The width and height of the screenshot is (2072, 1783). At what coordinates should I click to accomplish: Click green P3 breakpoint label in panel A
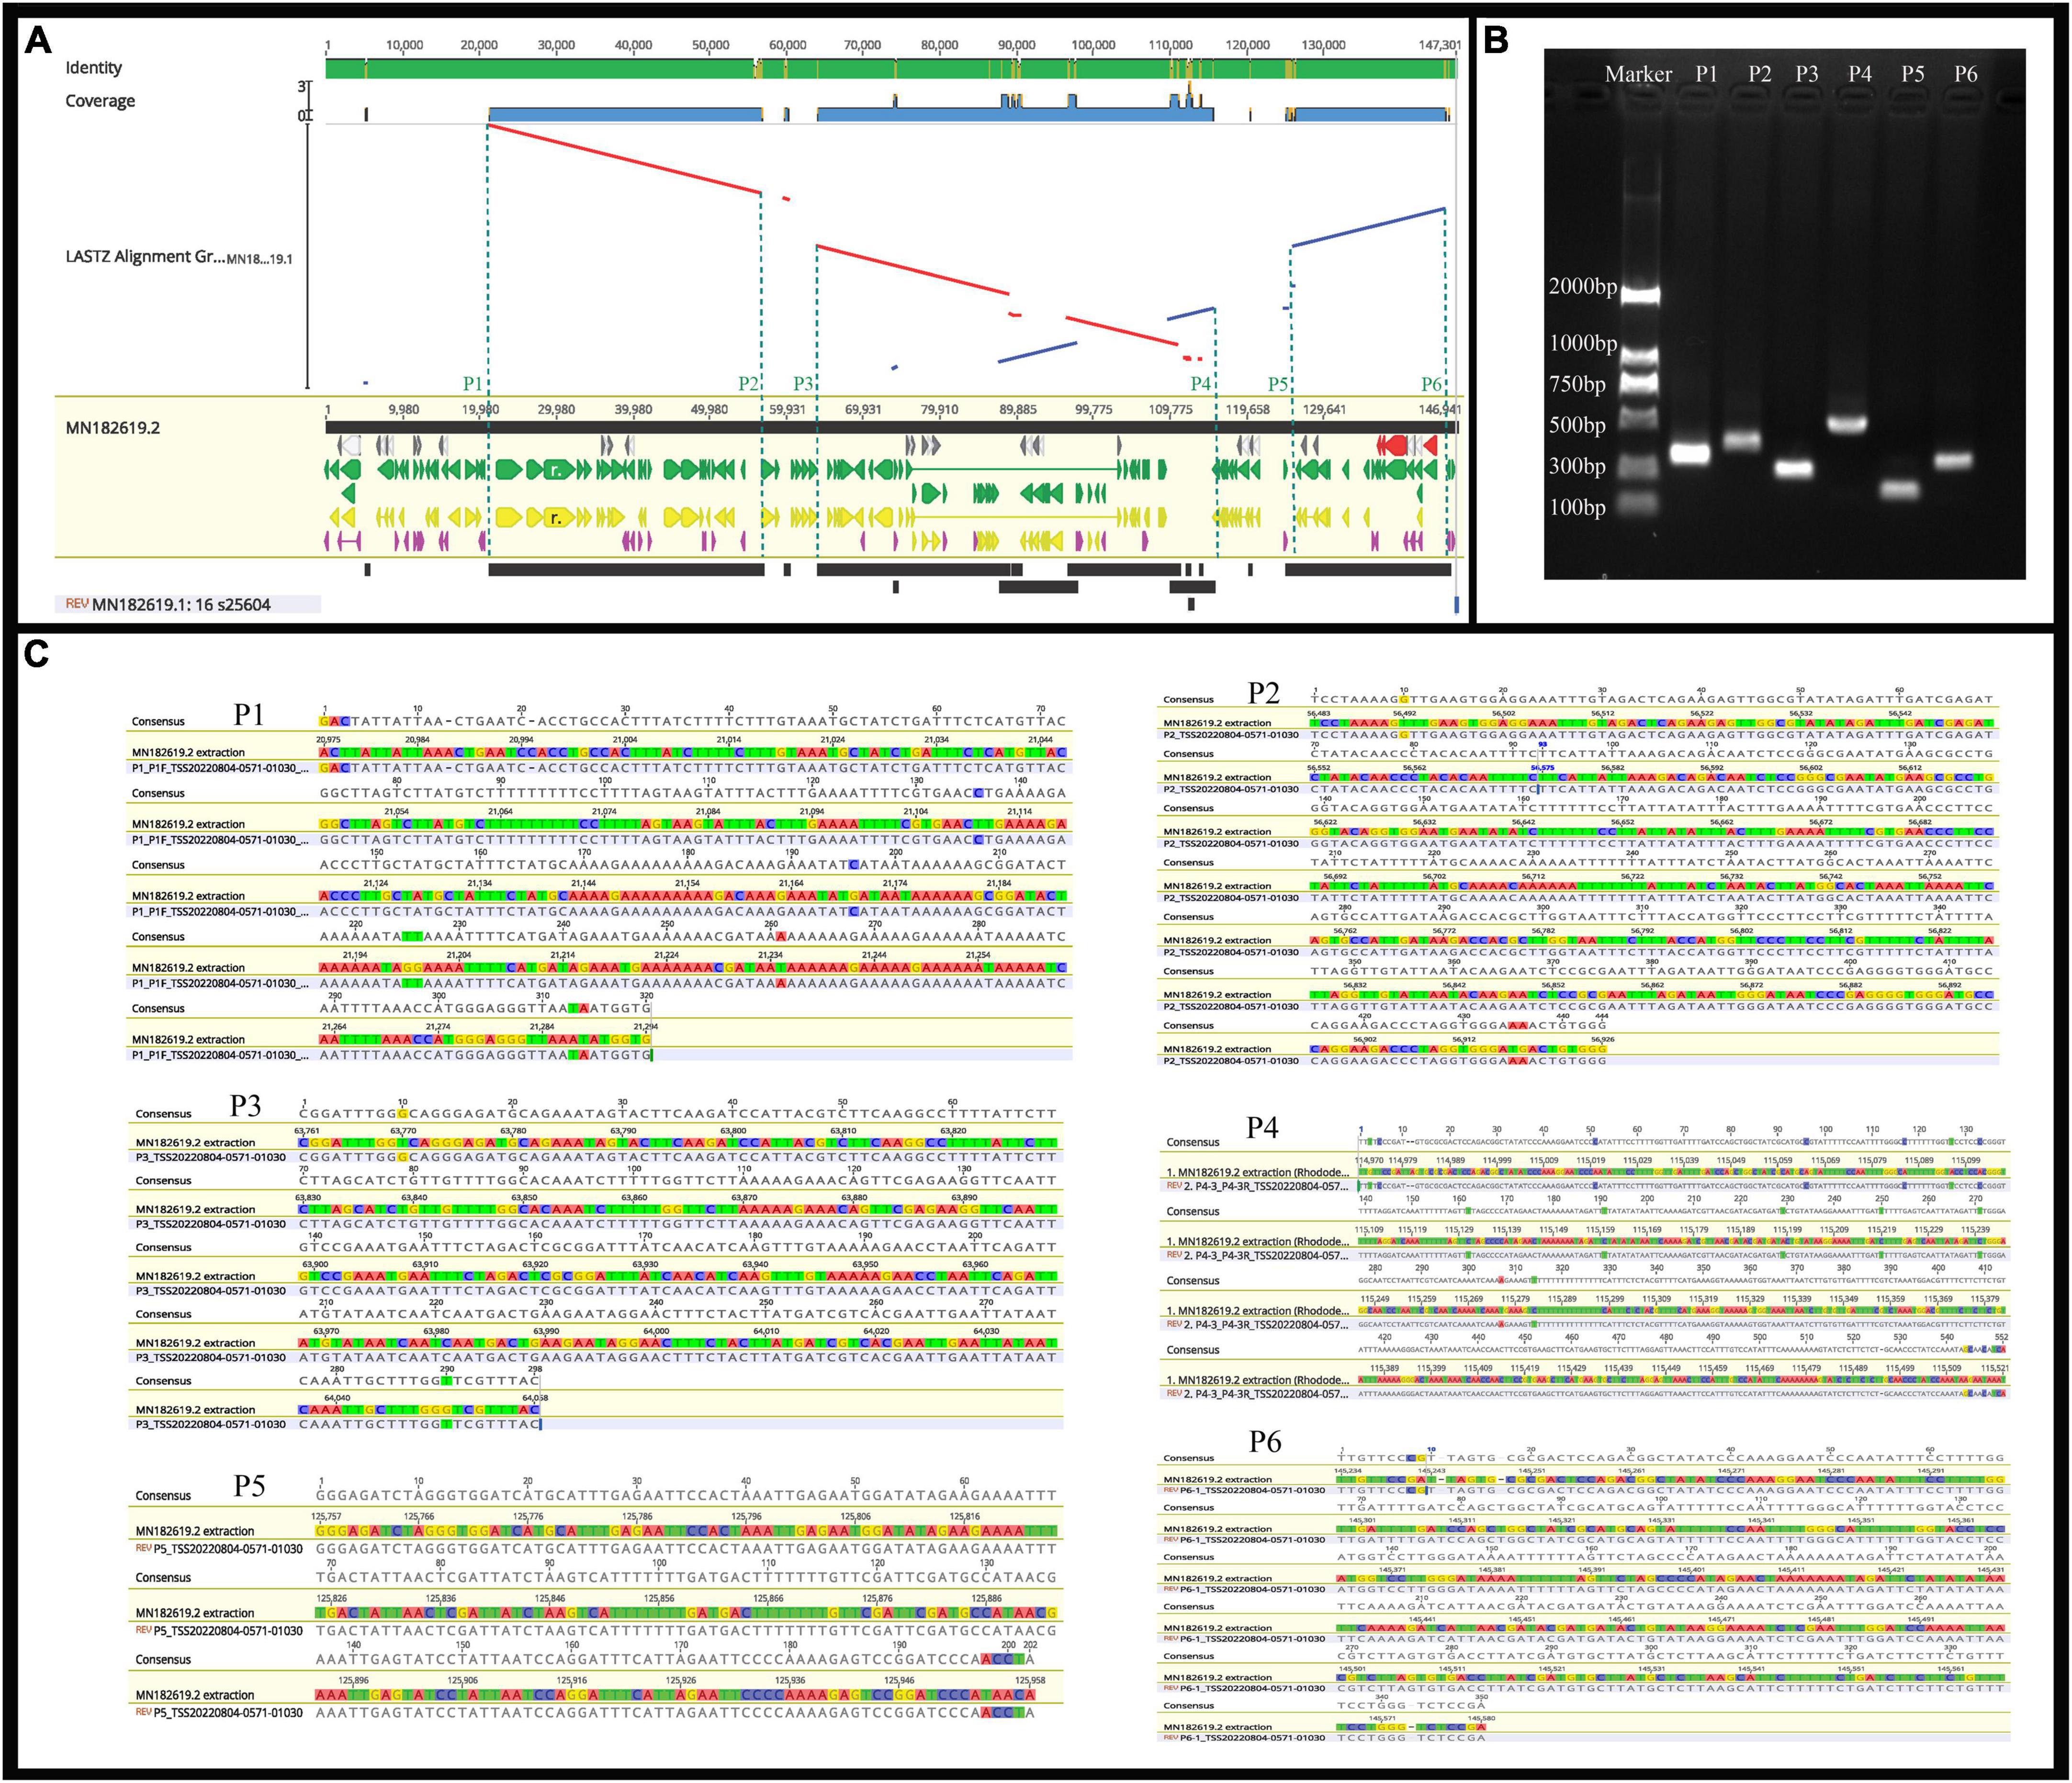click(804, 384)
